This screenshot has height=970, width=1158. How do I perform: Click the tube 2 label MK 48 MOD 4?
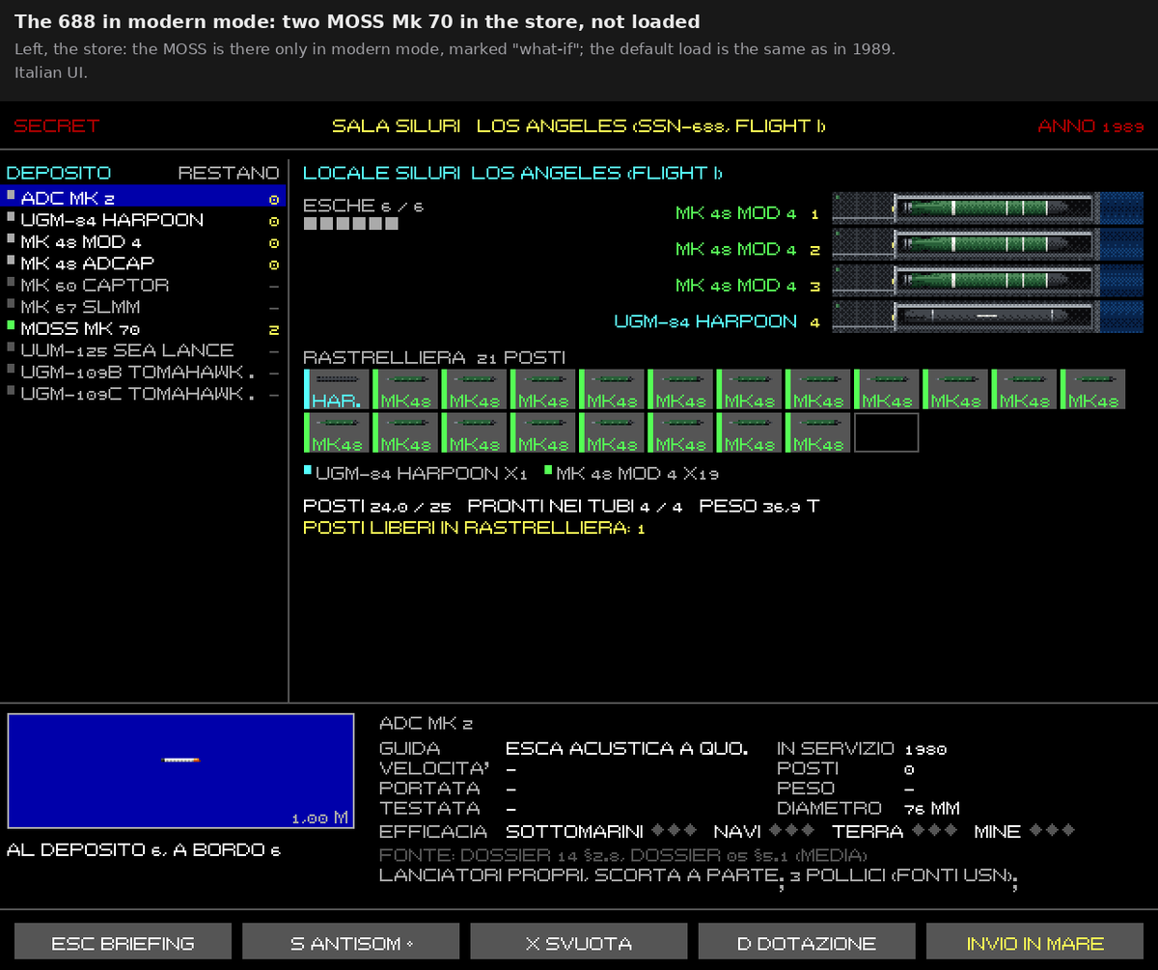pos(736,249)
